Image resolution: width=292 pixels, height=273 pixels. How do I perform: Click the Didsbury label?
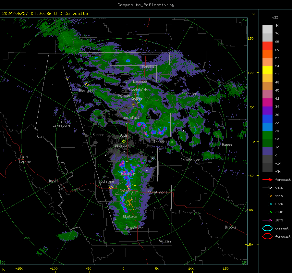click(122, 145)
